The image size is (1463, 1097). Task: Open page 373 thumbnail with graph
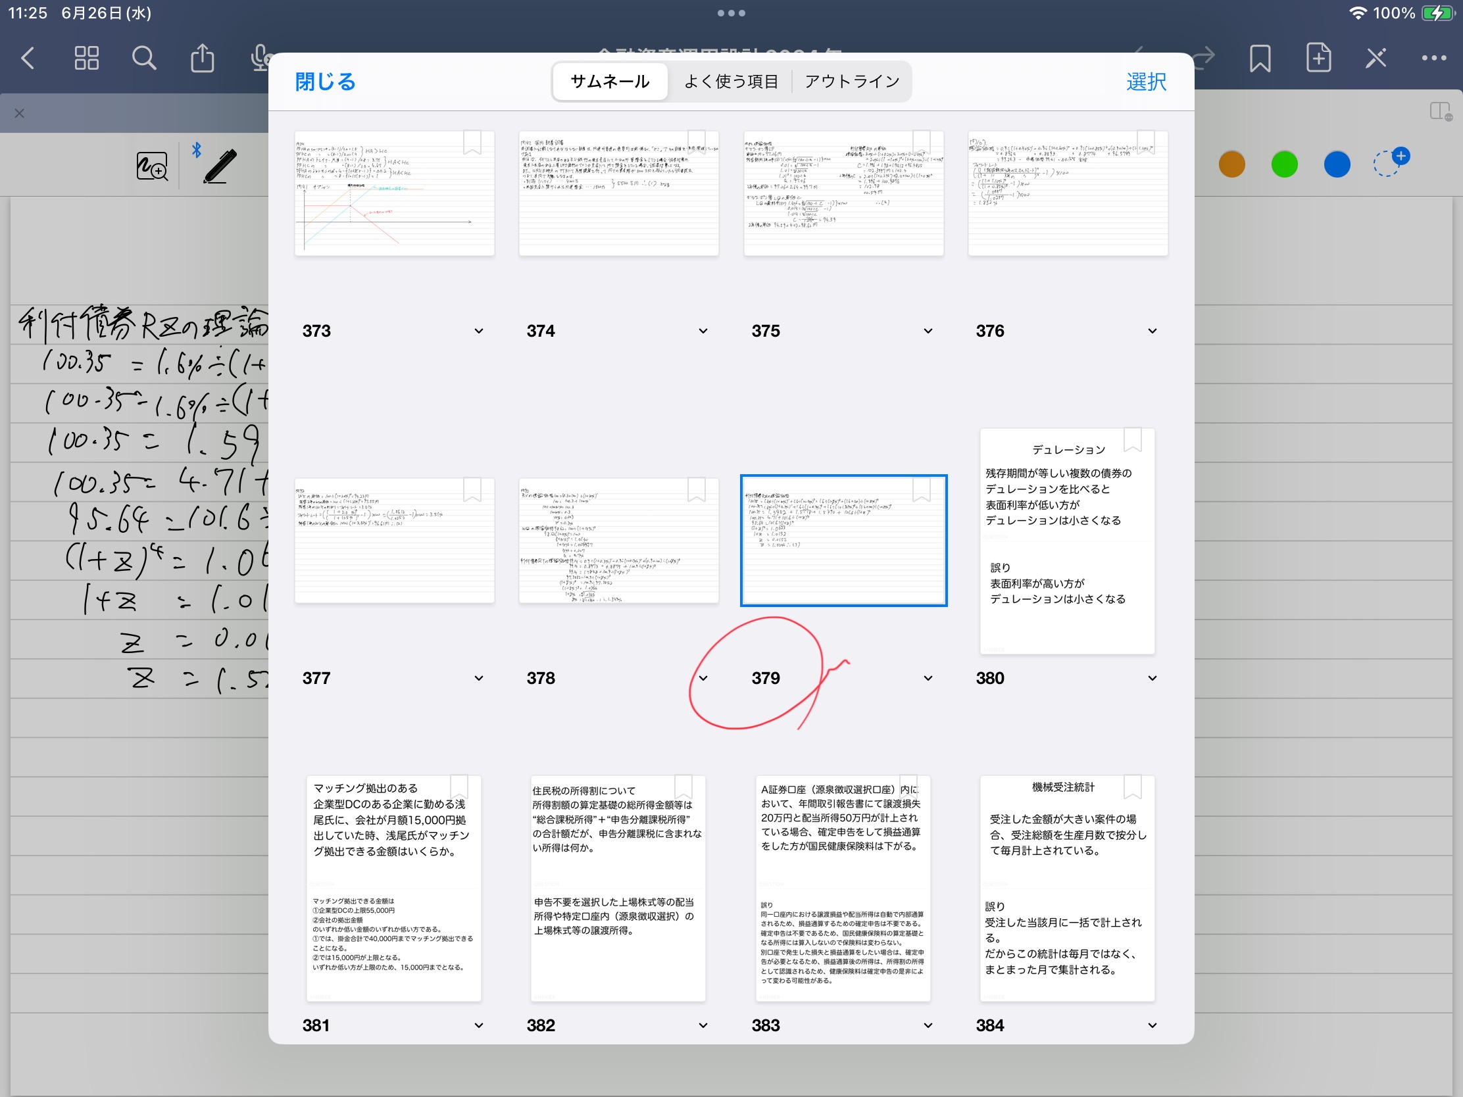coord(394,193)
